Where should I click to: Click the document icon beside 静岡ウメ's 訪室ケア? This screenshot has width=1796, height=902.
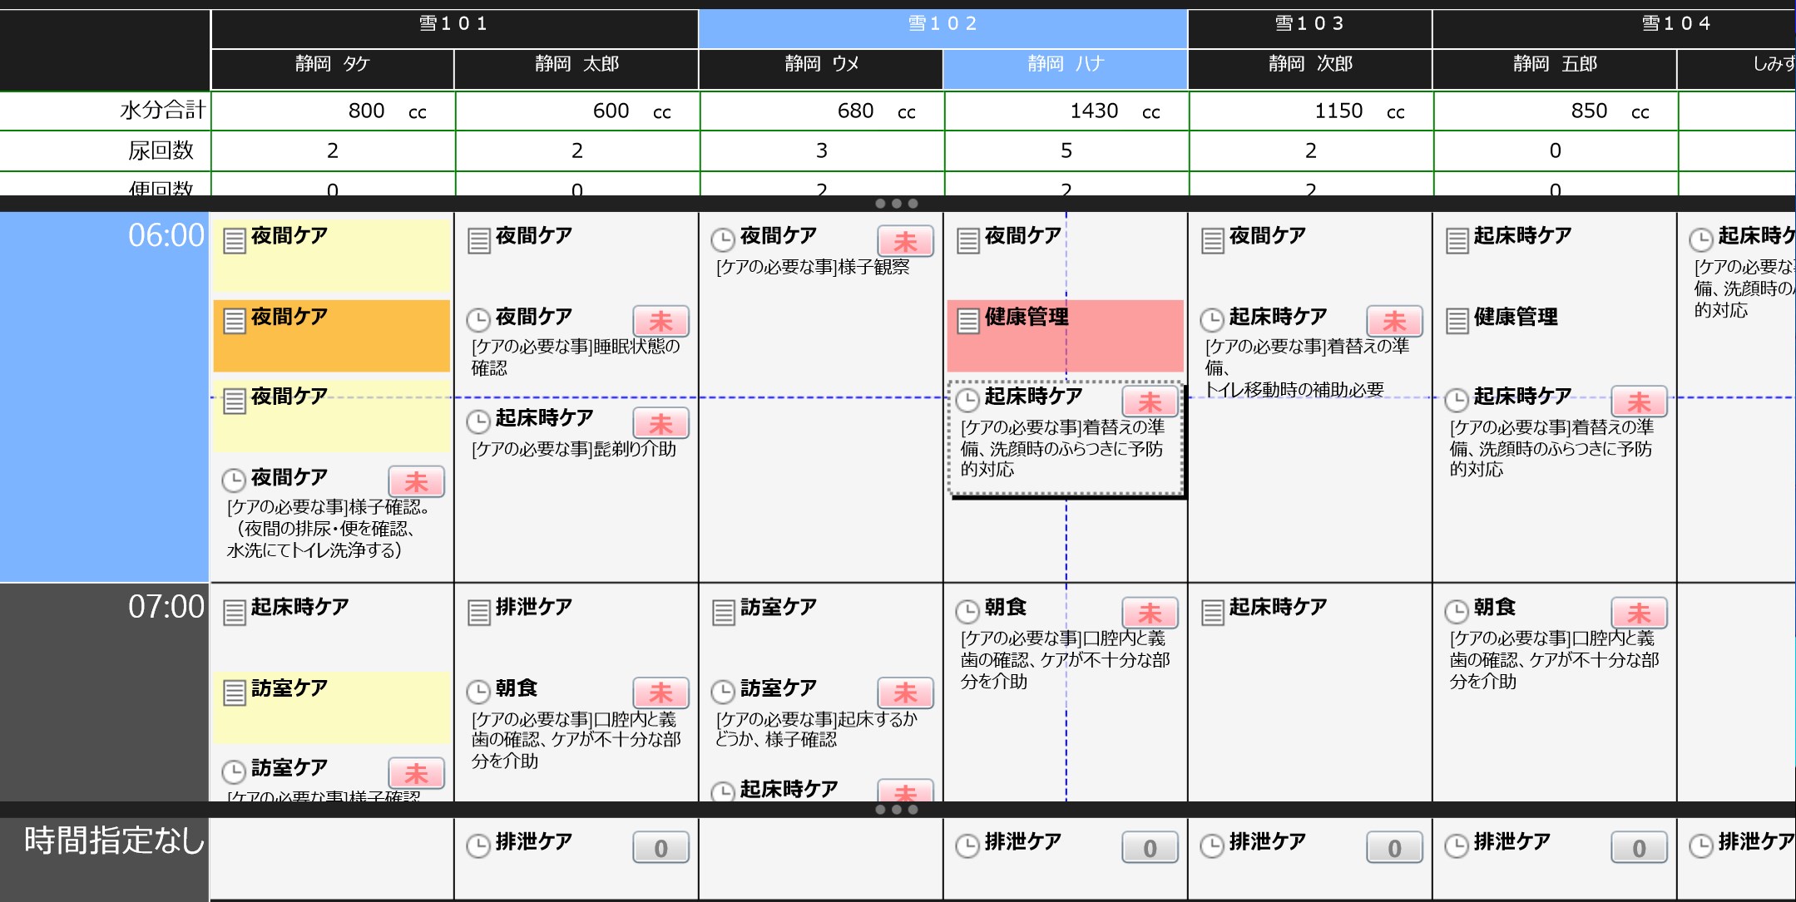724,612
